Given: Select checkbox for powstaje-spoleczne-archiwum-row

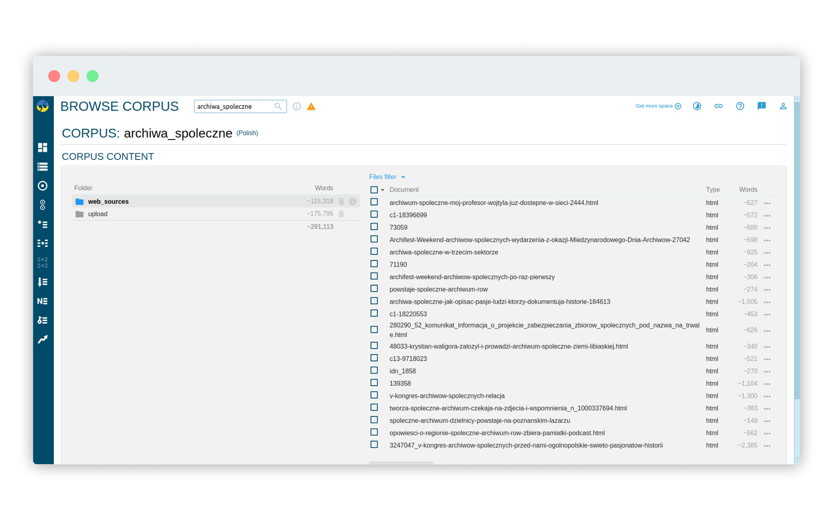Looking at the screenshot, I should tap(374, 289).
